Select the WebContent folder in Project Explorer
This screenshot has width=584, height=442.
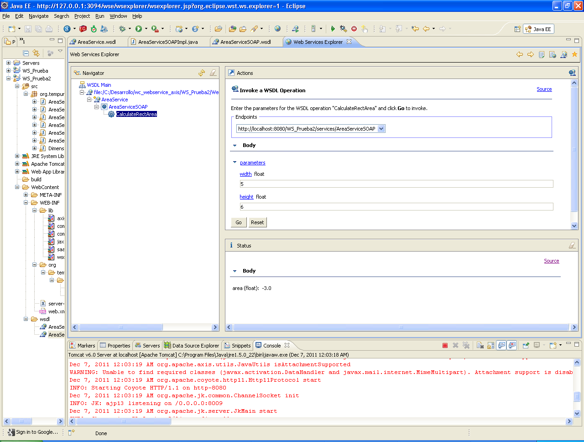coord(45,187)
